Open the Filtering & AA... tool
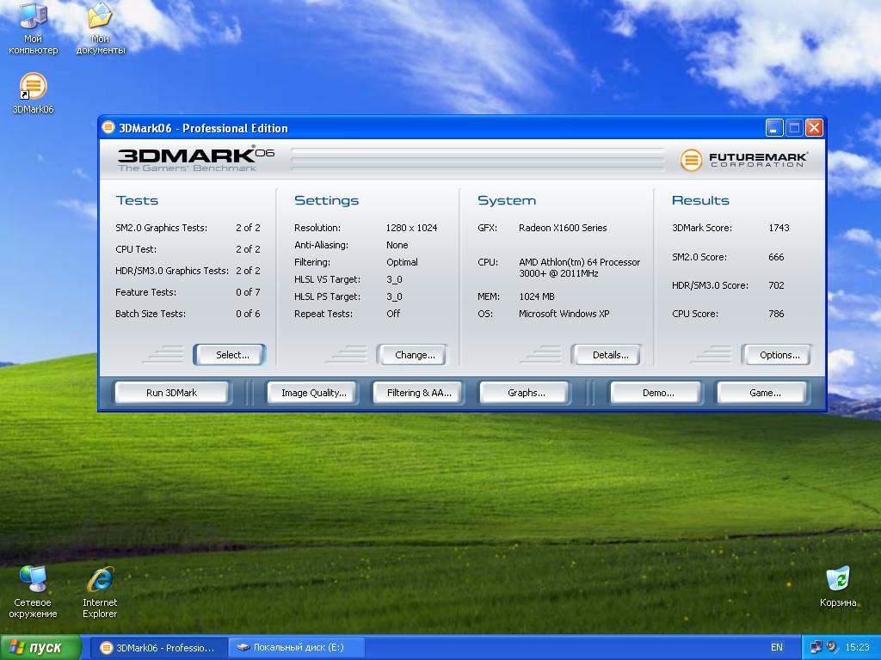The width and height of the screenshot is (881, 660). 419,393
